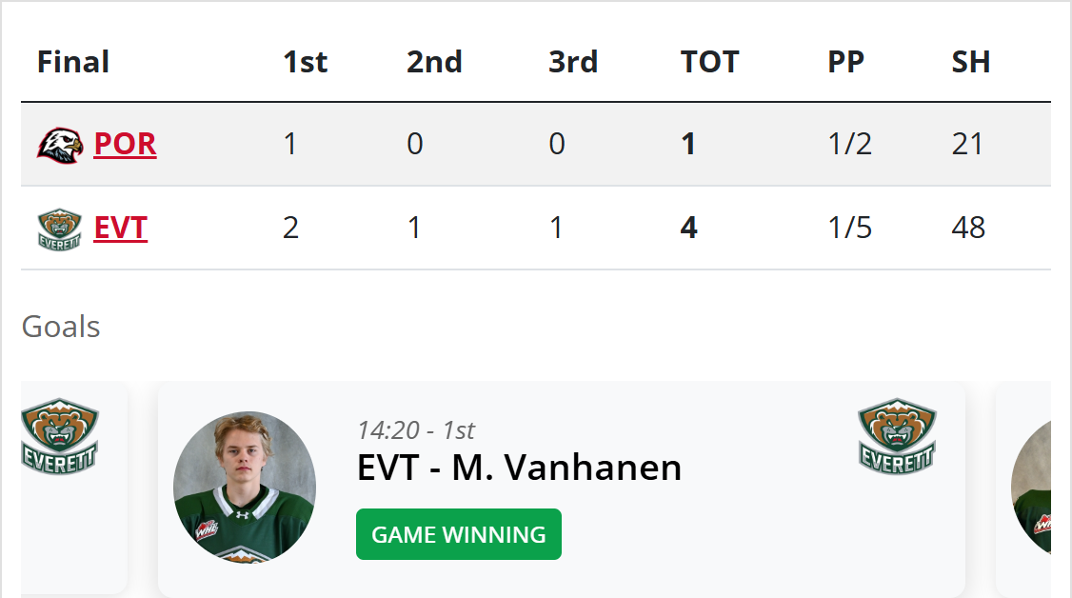Image resolution: width=1072 pixels, height=598 pixels.
Task: Click the Portland Winterhawks logo beside POR
Action: click(x=60, y=145)
